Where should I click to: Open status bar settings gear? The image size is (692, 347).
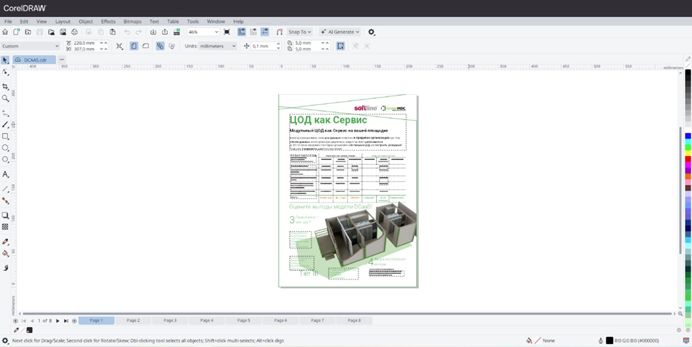click(5, 341)
